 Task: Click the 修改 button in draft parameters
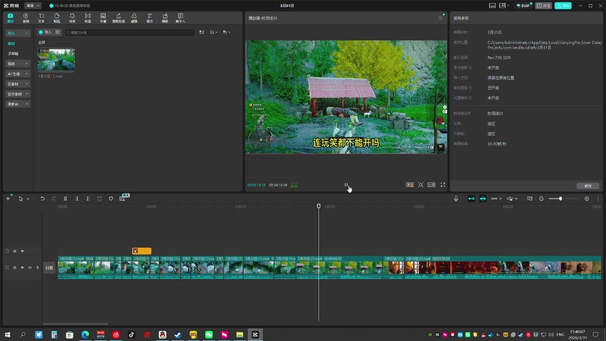[588, 185]
